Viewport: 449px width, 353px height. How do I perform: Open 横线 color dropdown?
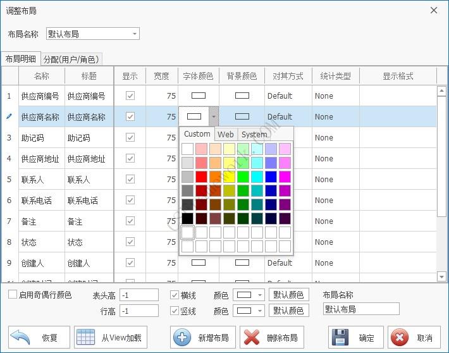coord(259,295)
